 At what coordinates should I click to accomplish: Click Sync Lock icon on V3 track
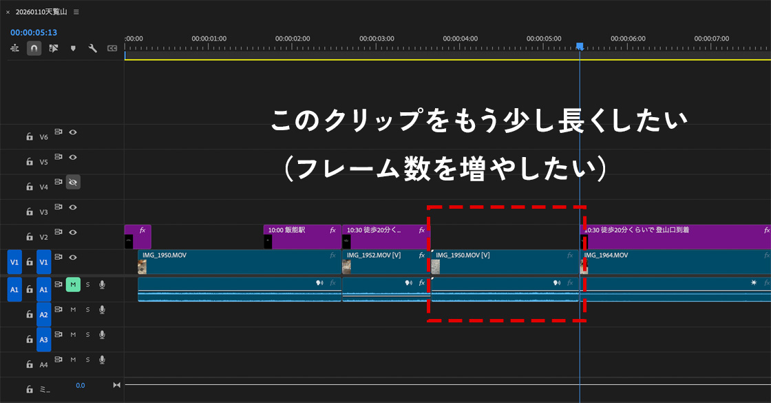(59, 207)
